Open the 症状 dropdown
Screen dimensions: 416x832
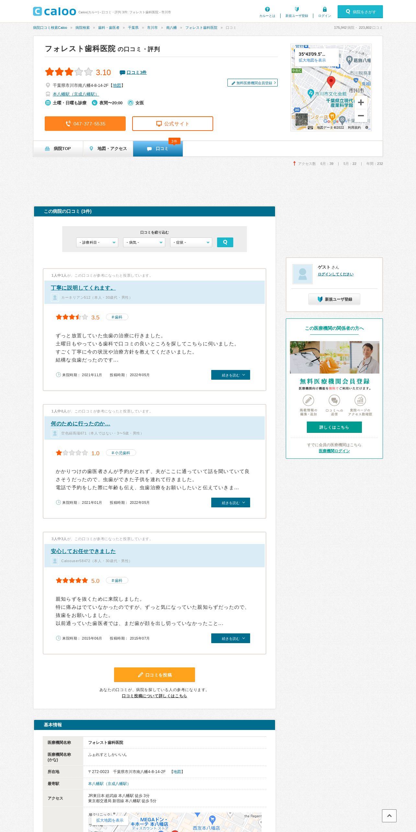pos(191,242)
